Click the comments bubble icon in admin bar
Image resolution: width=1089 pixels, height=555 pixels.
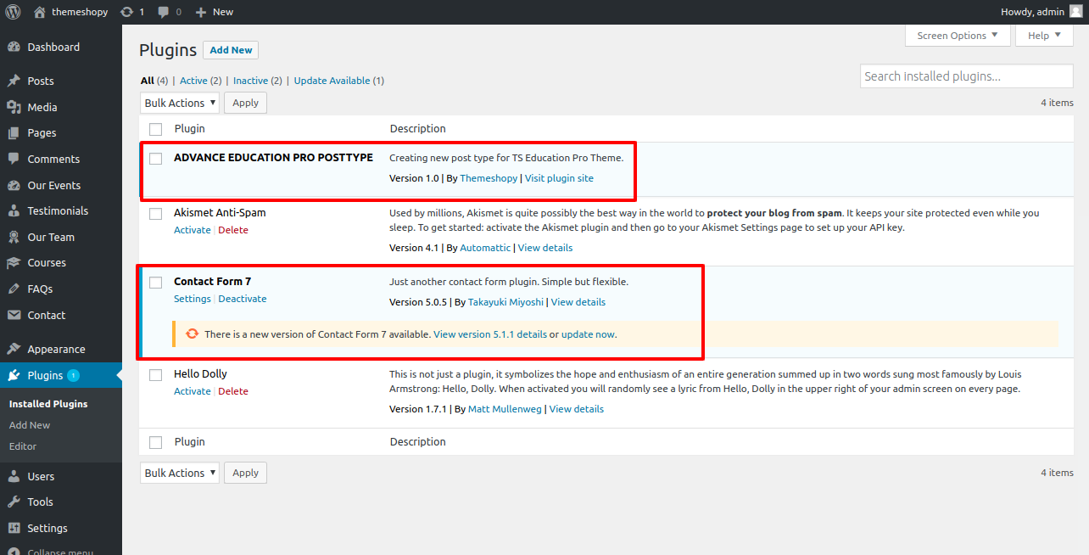[163, 12]
